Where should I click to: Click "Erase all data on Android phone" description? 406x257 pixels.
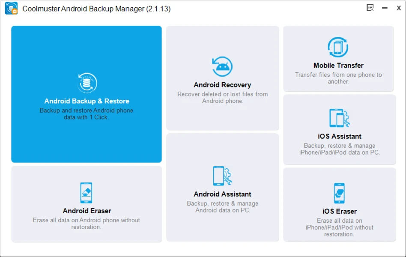click(x=86, y=224)
